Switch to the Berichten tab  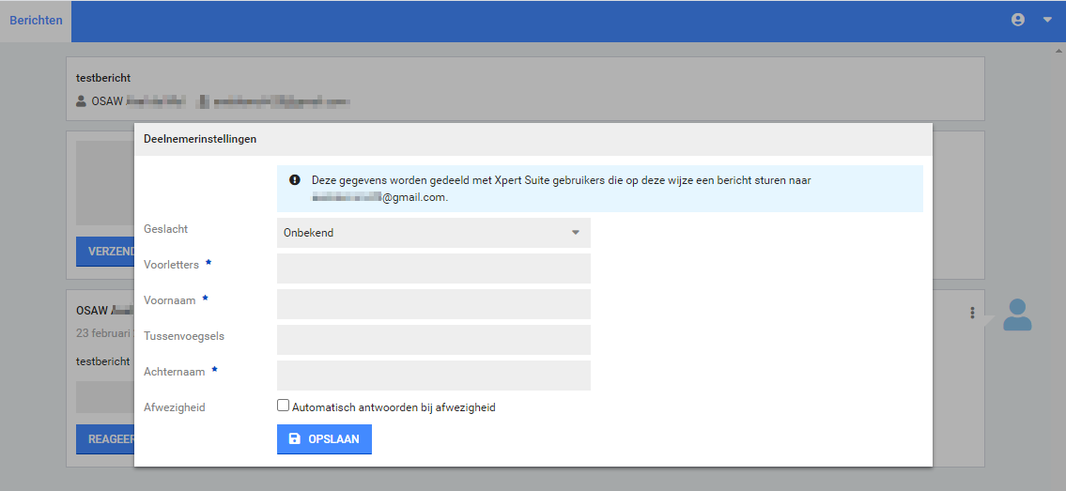(36, 21)
